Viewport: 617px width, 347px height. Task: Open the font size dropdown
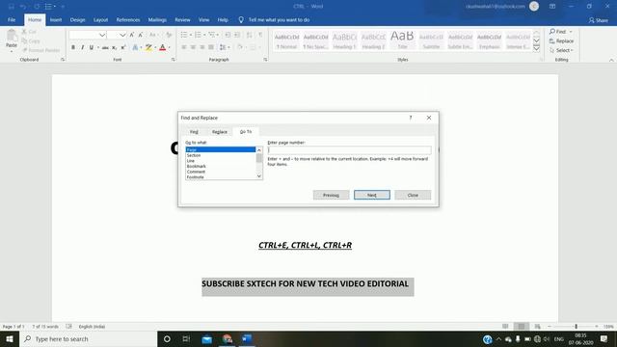tap(122, 35)
